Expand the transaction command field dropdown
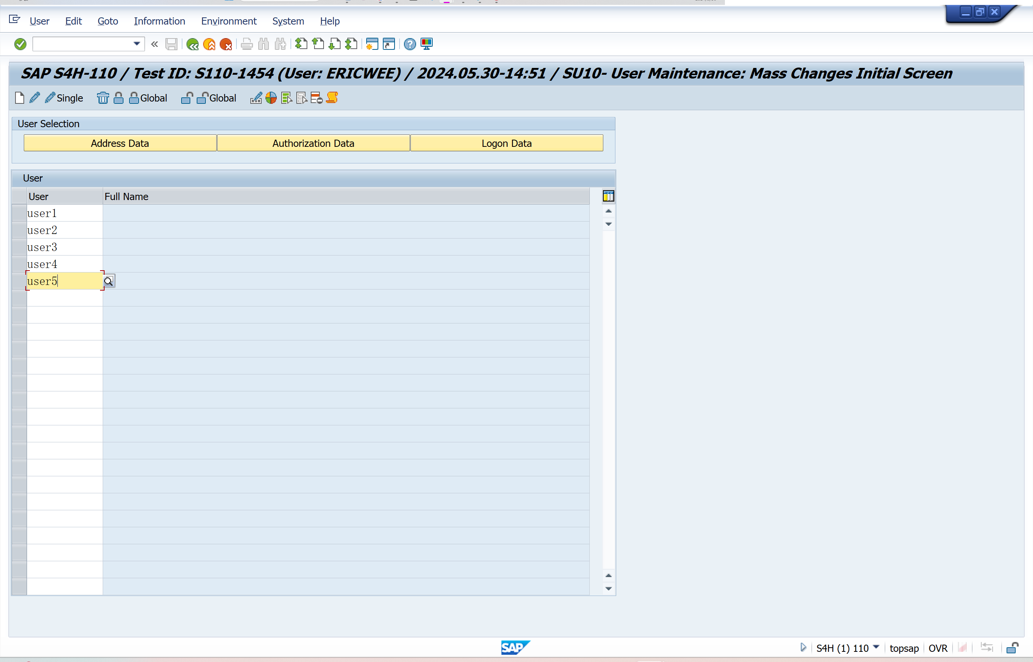Viewport: 1033px width, 662px height. point(137,44)
